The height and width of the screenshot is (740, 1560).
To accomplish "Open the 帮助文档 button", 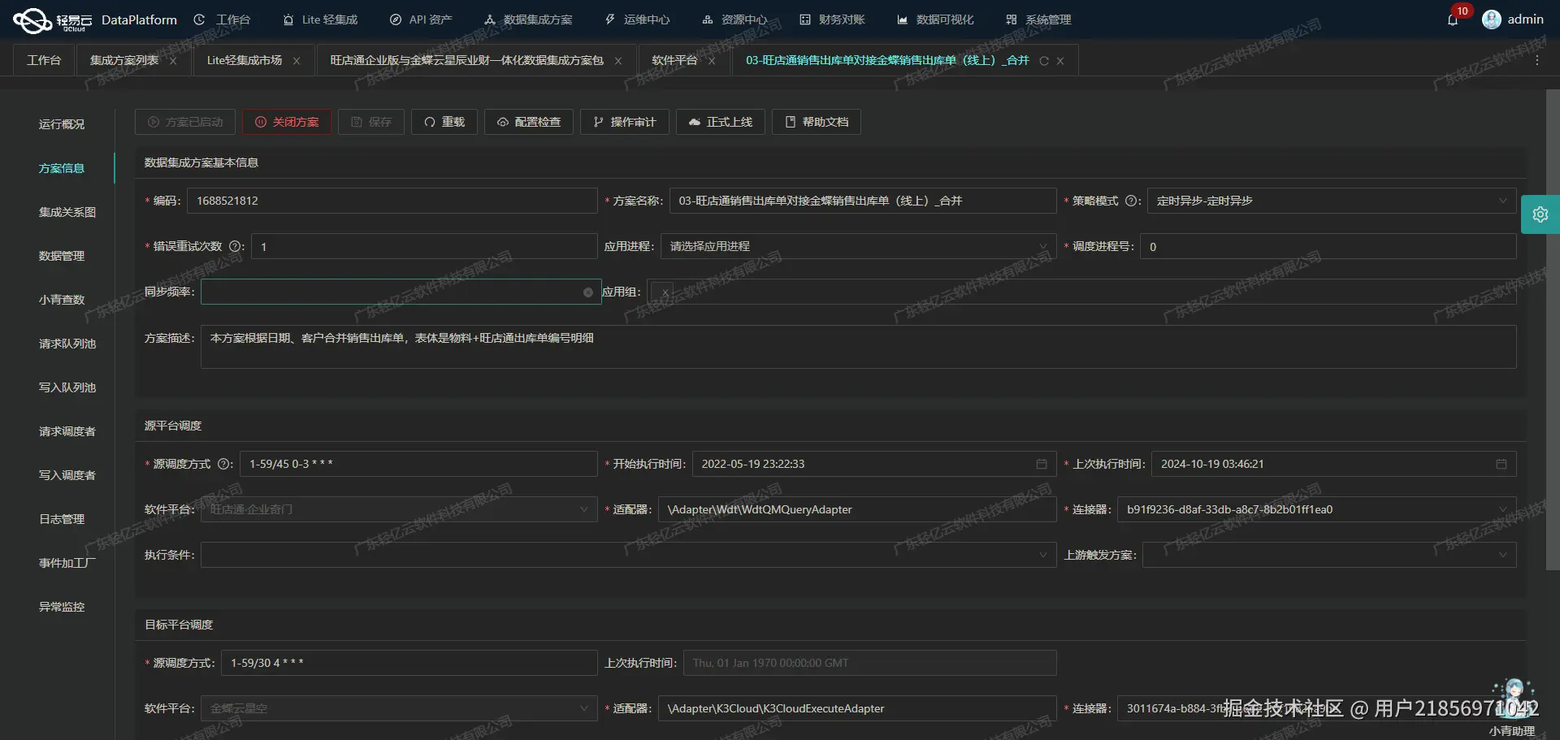I will pos(817,122).
